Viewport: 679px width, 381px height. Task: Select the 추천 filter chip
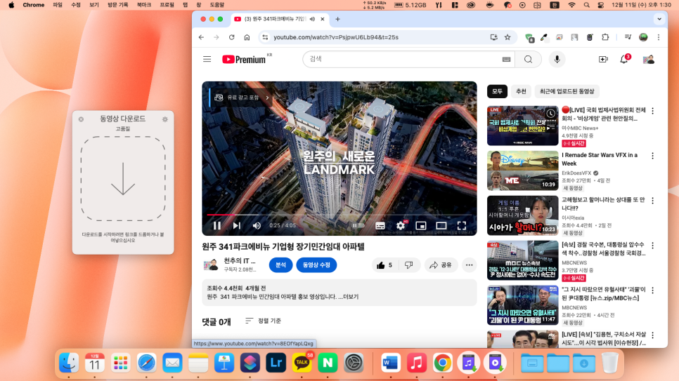coord(521,91)
